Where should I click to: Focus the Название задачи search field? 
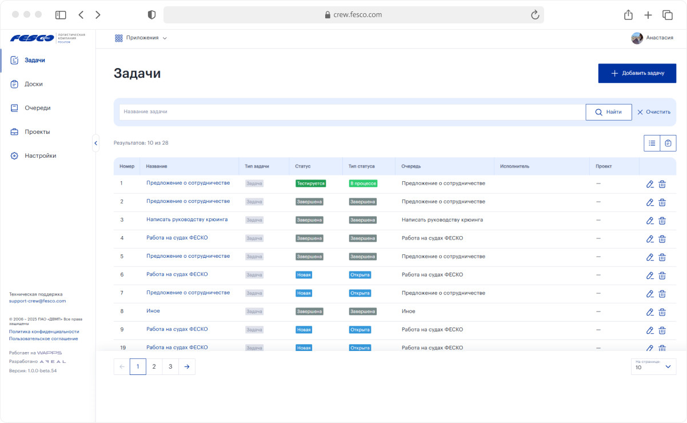[352, 112]
